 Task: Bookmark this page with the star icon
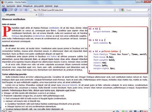pos(115,10)
